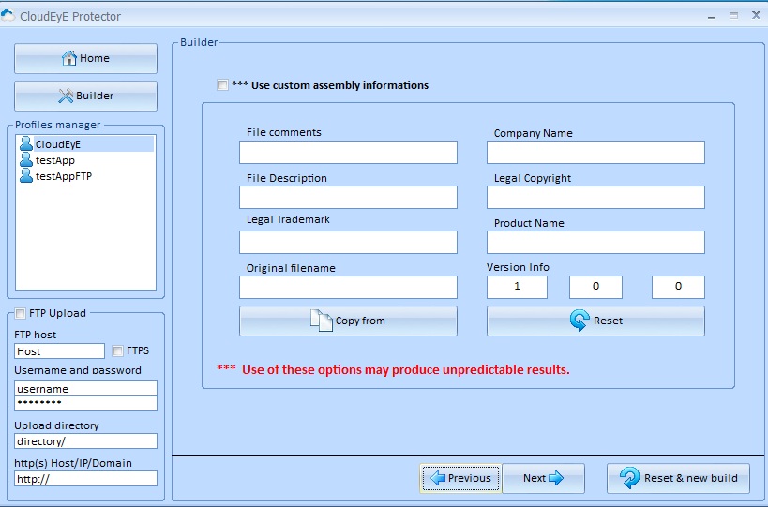The width and height of the screenshot is (768, 507).
Task: Click the left arrow icon on the Previous button
Action: pyautogui.click(x=437, y=478)
